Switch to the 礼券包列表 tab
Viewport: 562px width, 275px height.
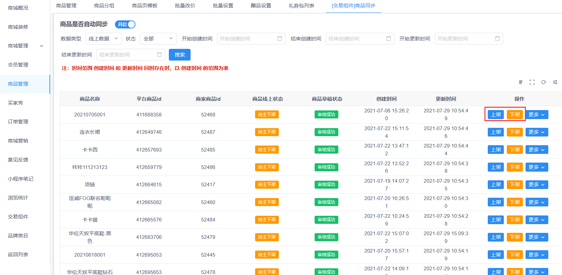[x=301, y=6]
